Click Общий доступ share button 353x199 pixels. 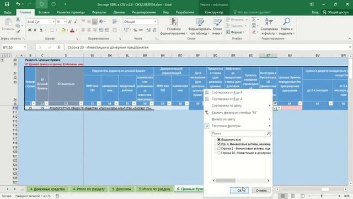336,12
